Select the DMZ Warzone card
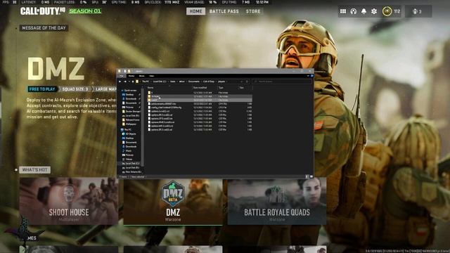This screenshot has height=253, width=450. (173, 201)
